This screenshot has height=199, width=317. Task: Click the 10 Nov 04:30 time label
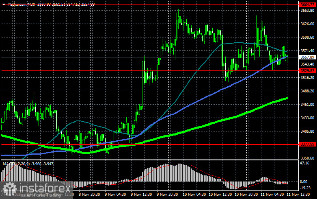coord(194,195)
